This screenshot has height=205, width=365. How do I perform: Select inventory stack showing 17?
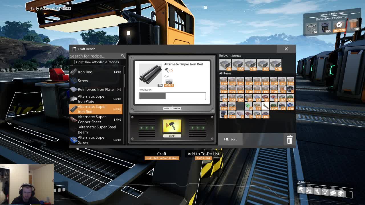(x=257, y=106)
